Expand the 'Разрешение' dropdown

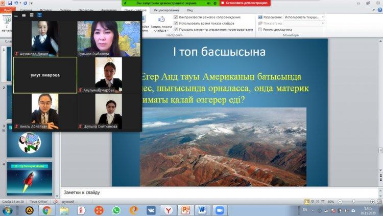323,17
